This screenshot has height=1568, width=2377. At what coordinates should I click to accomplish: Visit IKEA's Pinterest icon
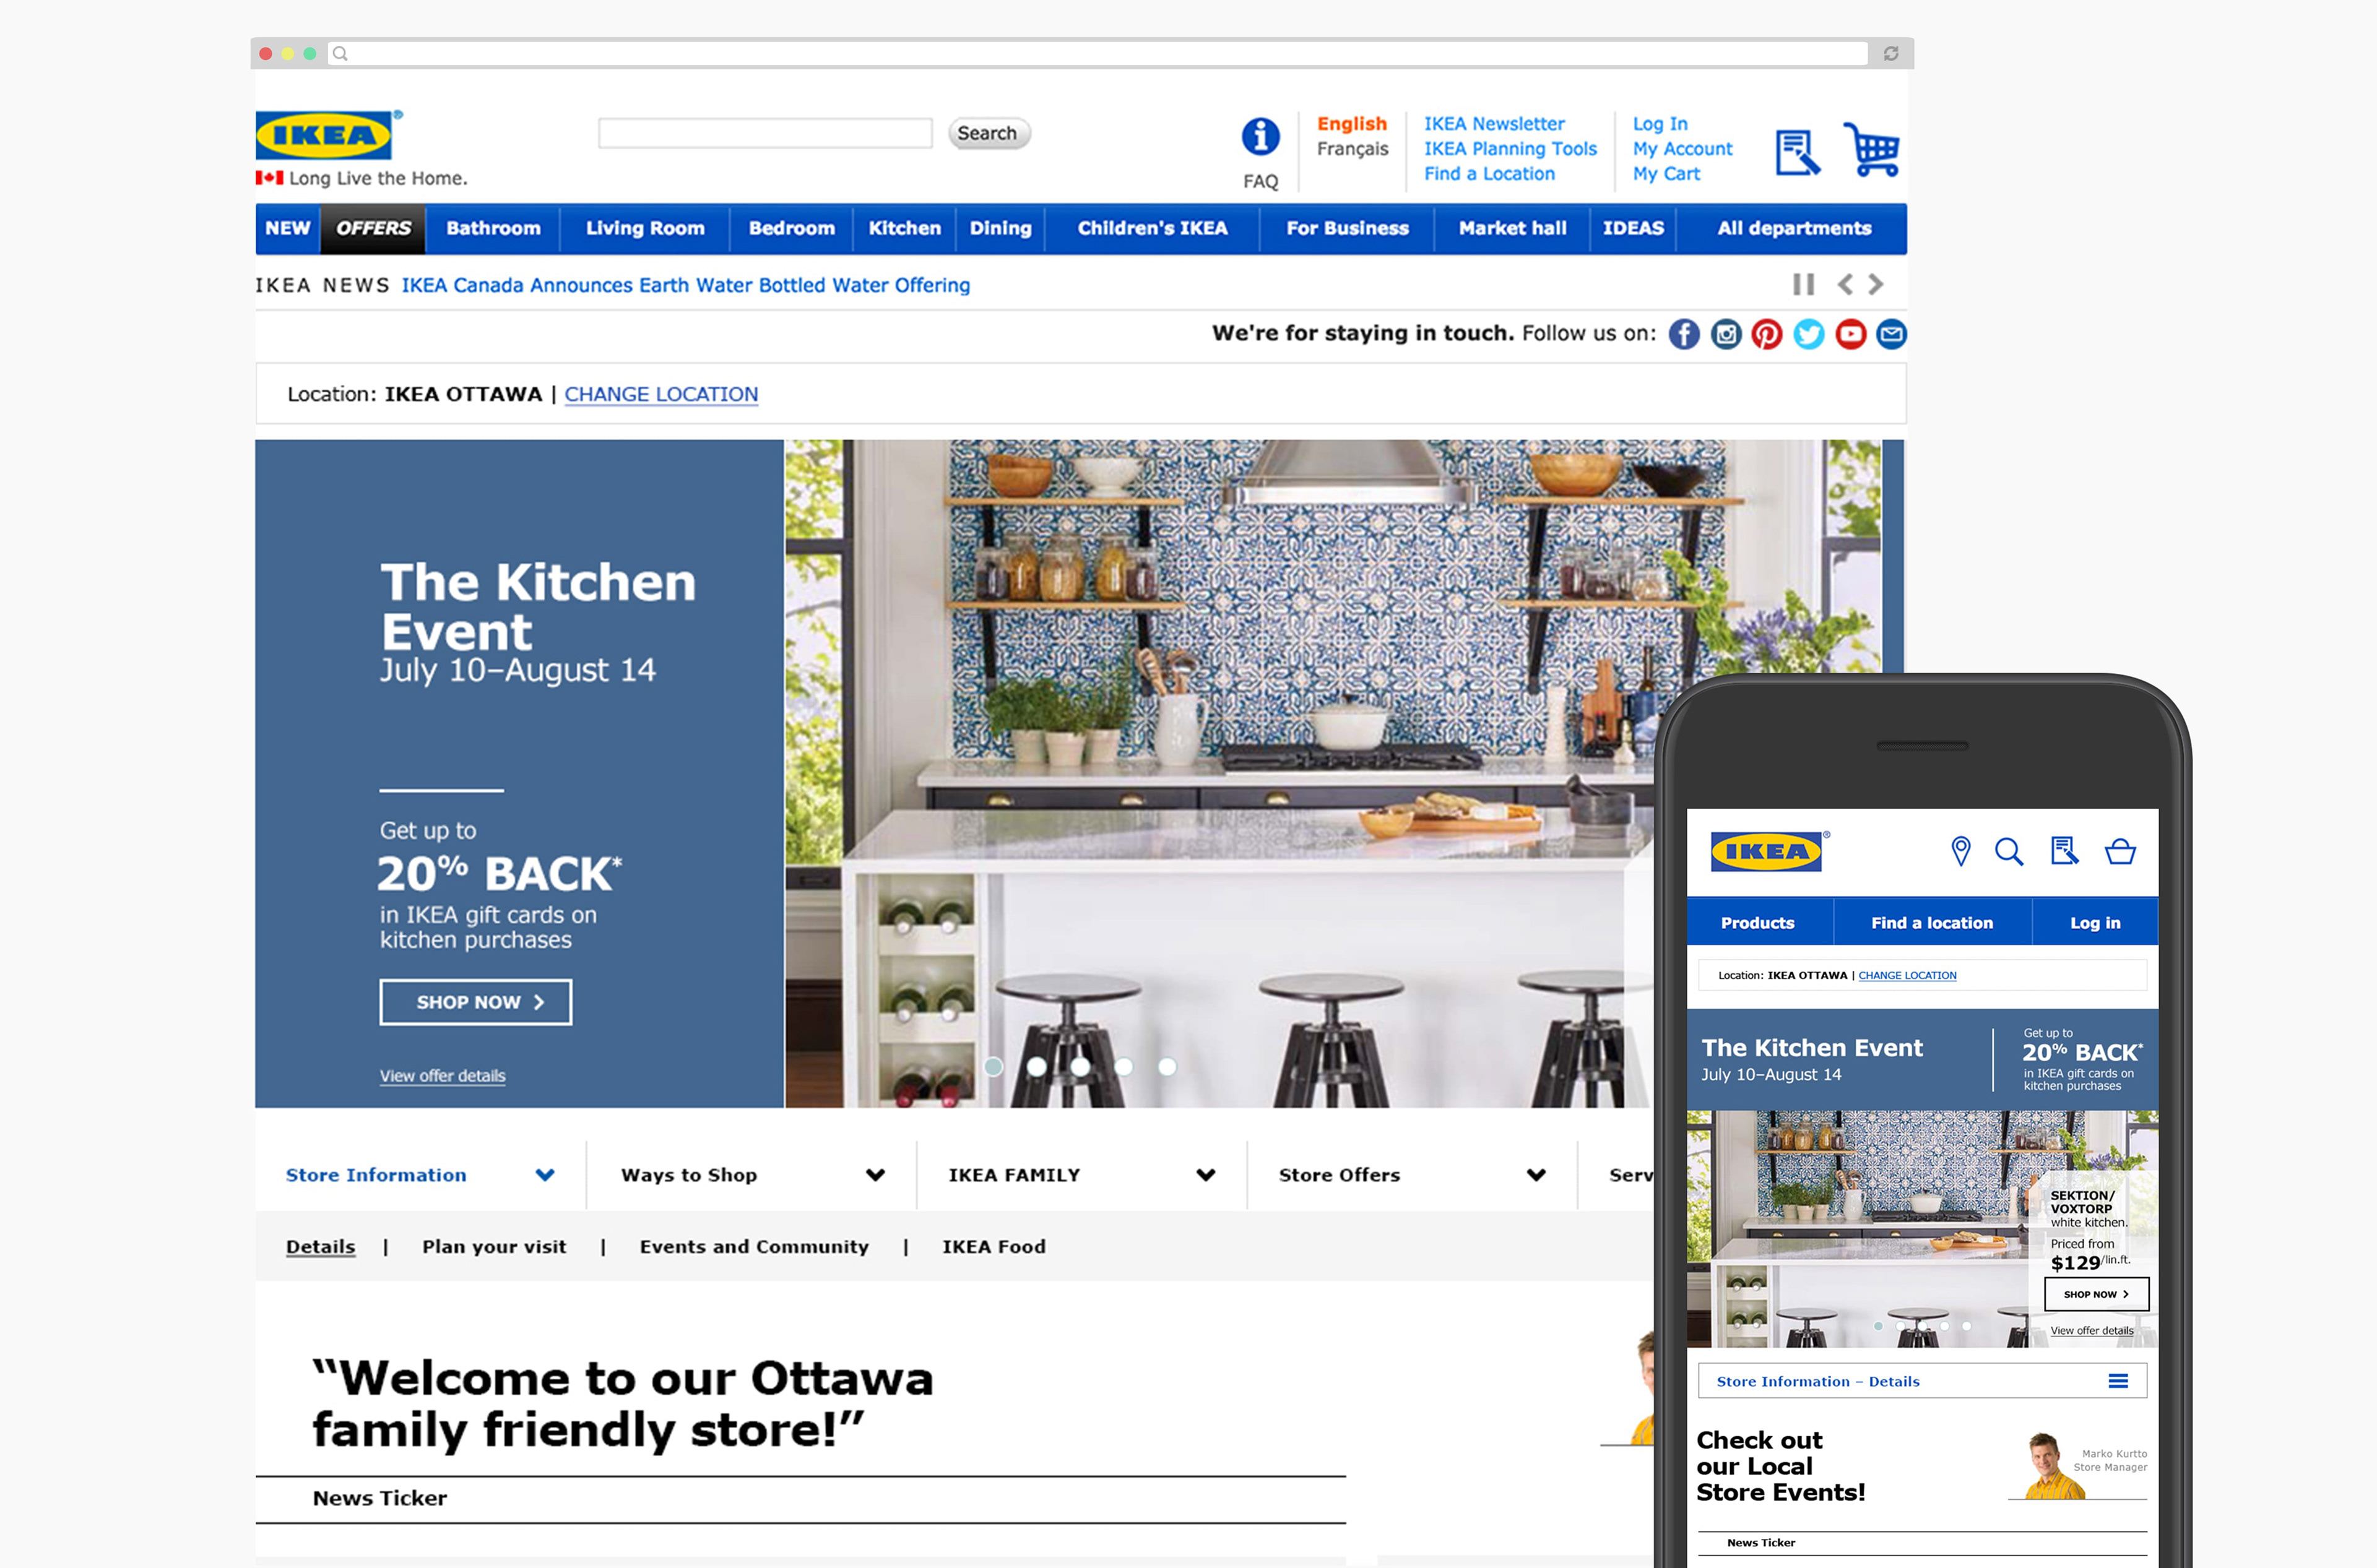coord(1767,334)
